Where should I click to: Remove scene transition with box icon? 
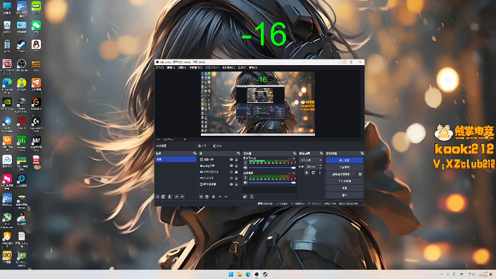coord(313,173)
